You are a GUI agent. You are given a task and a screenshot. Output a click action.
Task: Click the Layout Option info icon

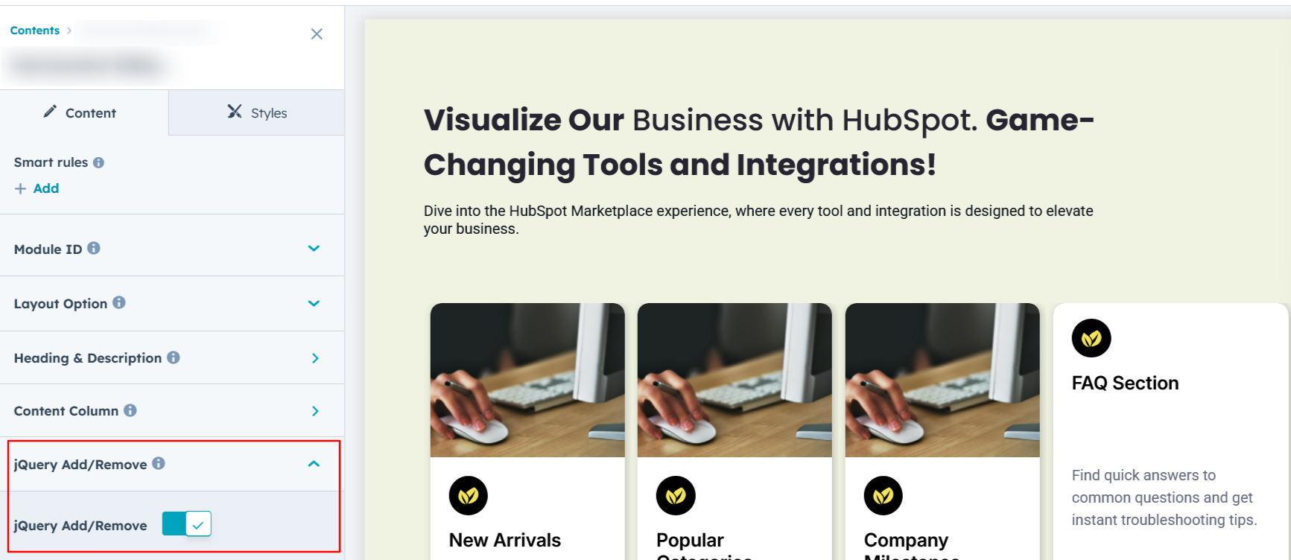coord(119,302)
